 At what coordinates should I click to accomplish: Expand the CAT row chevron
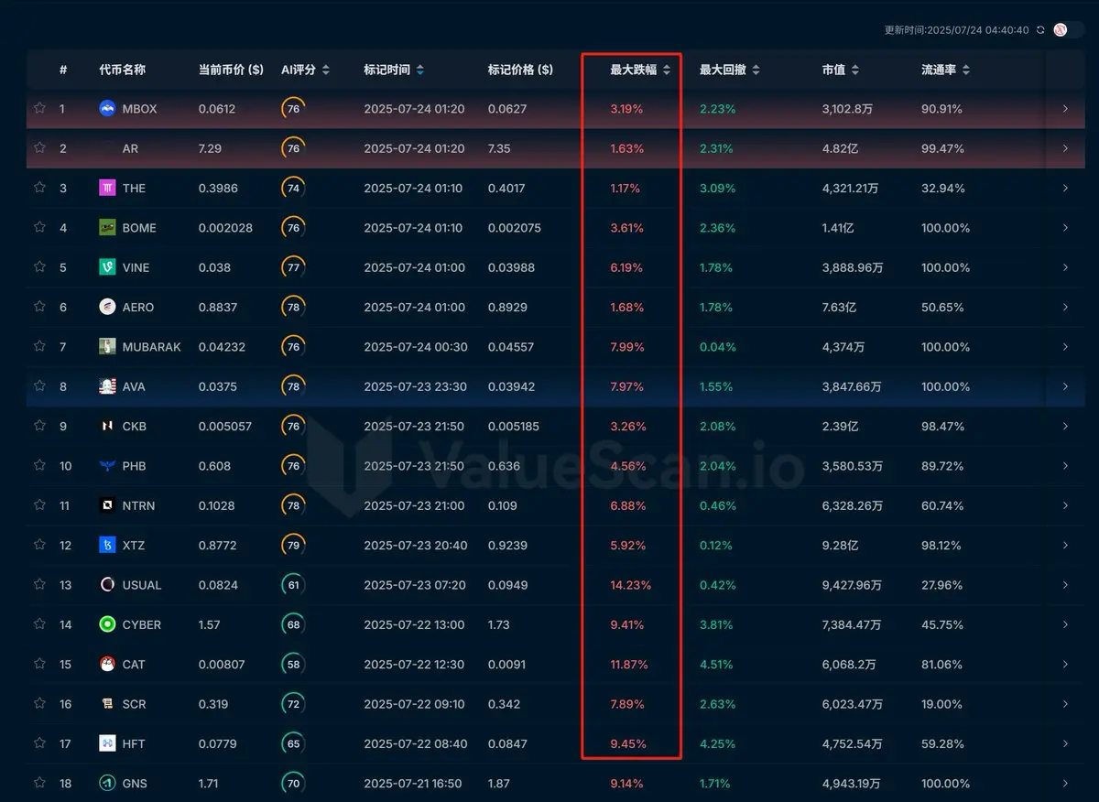[x=1065, y=664]
